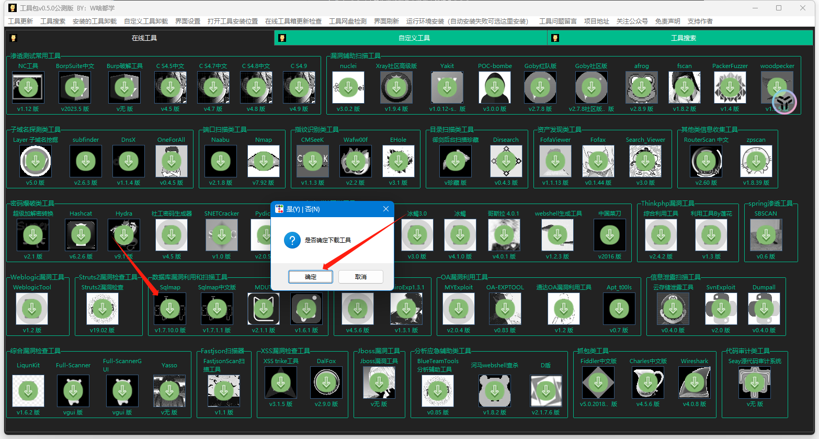Download the subfinder v2.6.3 tool
The width and height of the screenshot is (819, 439).
[86, 161]
